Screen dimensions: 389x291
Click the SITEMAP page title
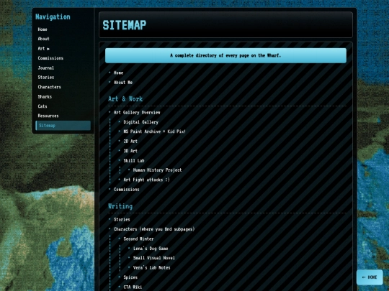click(125, 25)
